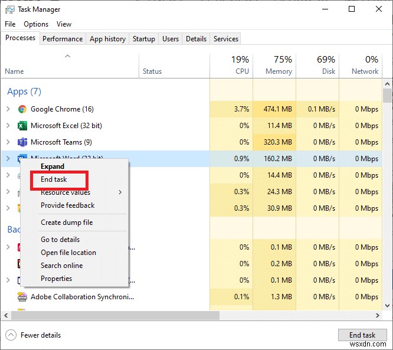Open the File menu
The height and width of the screenshot is (350, 393).
[x=10, y=24]
